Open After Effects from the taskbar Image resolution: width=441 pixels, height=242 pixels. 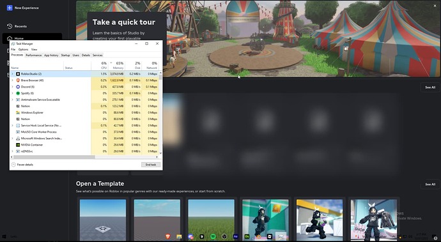(x=236, y=237)
